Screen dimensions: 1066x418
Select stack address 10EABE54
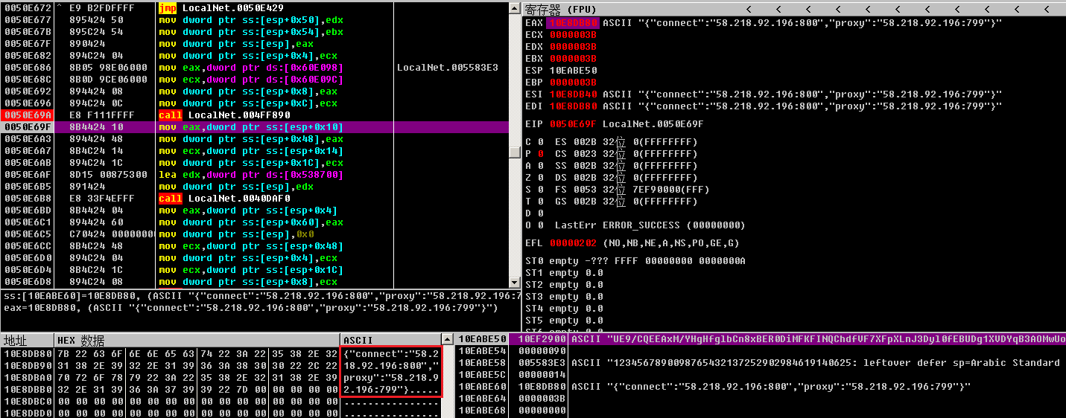[x=482, y=350]
